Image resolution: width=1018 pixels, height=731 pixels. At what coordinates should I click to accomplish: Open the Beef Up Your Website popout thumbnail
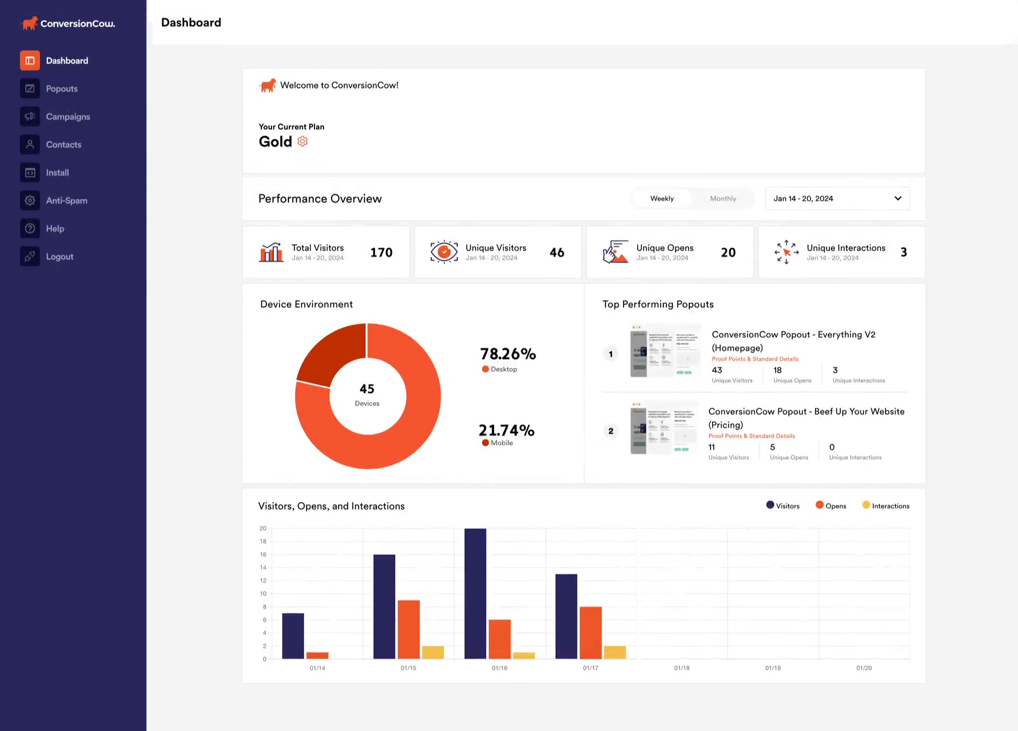664,428
